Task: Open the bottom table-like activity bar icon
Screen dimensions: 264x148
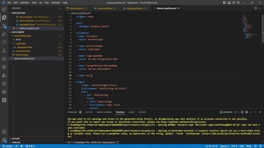Action: 4,100
